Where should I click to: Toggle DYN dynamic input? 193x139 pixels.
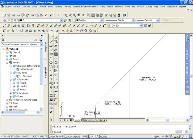coord(91,137)
